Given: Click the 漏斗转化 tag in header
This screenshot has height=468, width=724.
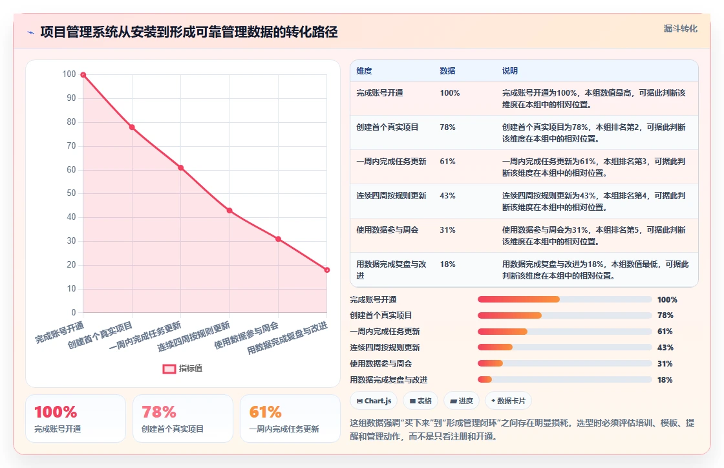Looking at the screenshot, I should click(x=680, y=28).
